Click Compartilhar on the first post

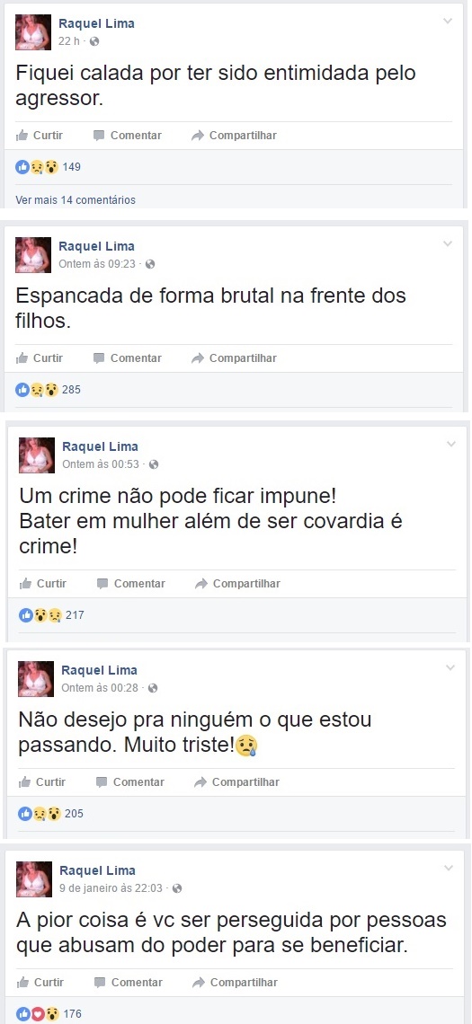pos(234,136)
